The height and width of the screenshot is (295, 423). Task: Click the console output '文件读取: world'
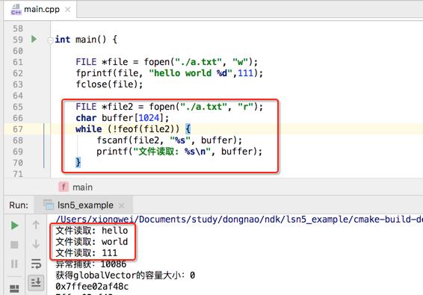click(x=92, y=242)
